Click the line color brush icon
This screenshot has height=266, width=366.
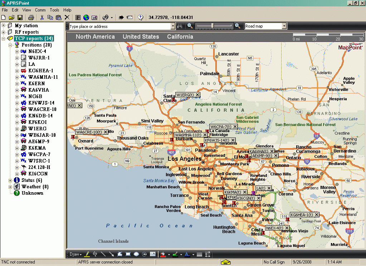pyautogui.click(x=175, y=254)
